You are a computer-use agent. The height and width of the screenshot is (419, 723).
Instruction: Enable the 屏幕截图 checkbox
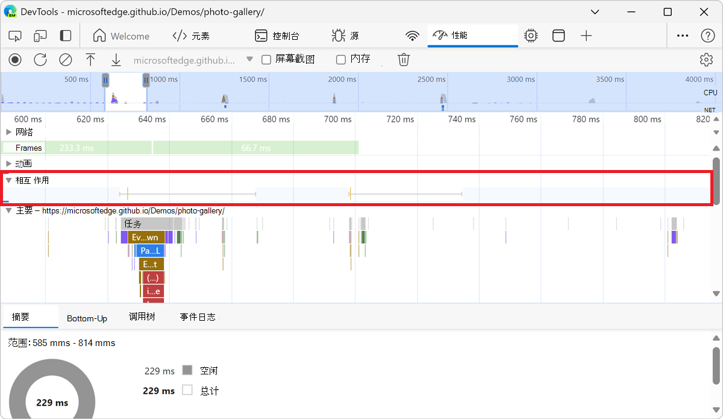coord(266,60)
